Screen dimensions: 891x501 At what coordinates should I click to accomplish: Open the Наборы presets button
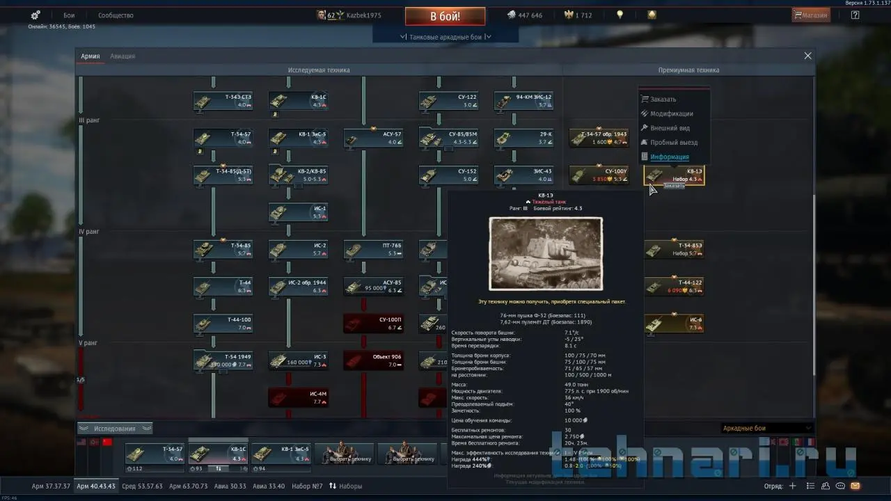click(x=345, y=486)
